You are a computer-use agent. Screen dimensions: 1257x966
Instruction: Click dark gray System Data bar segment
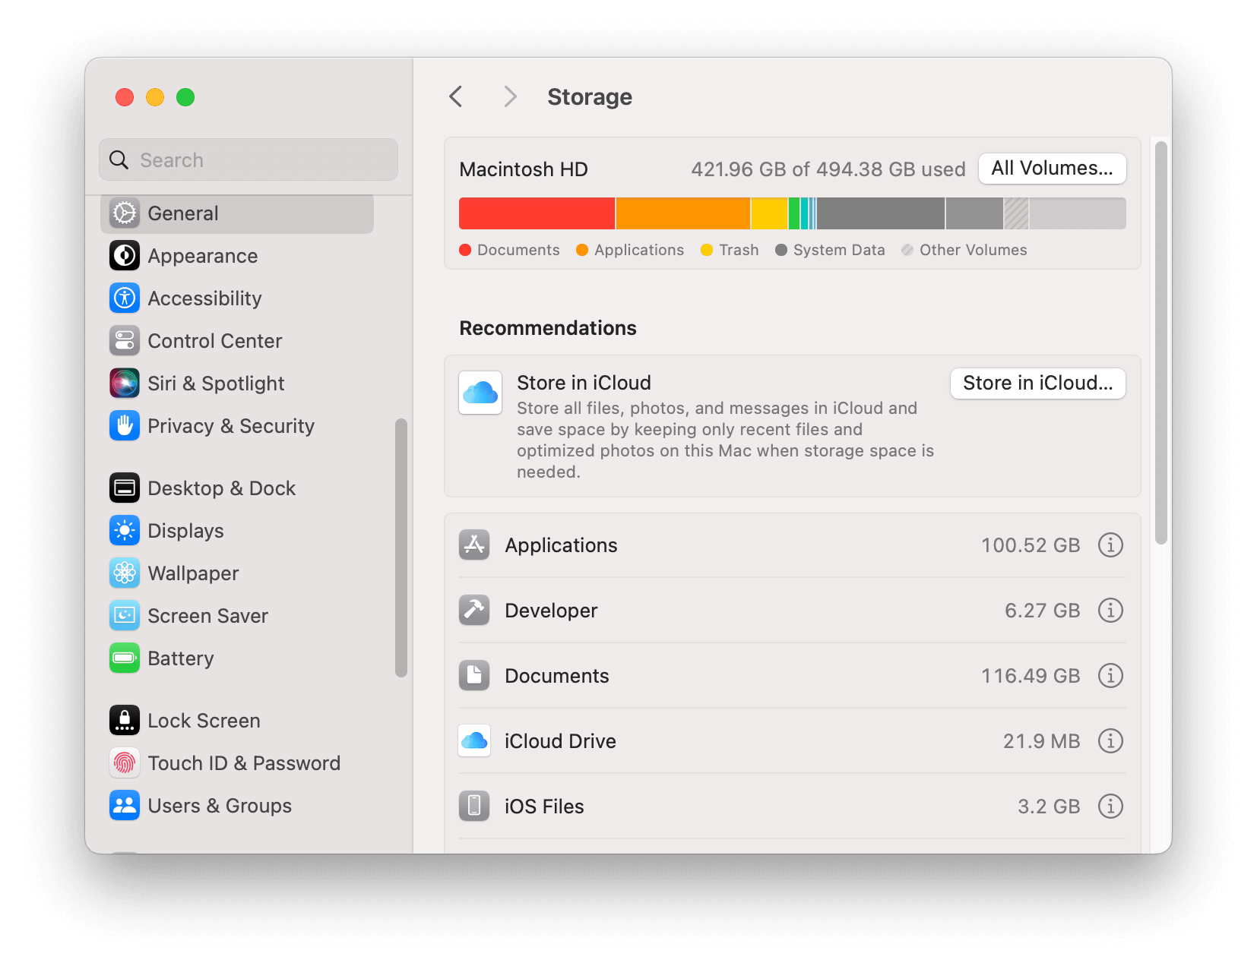pos(881,213)
